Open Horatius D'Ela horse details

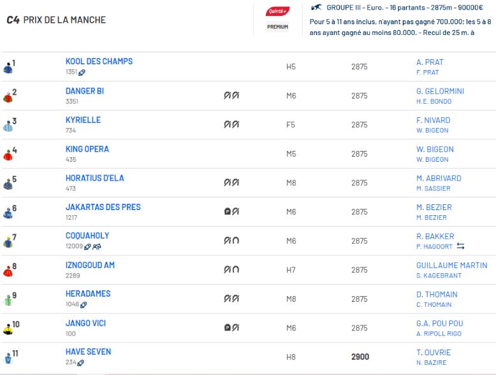click(94, 178)
